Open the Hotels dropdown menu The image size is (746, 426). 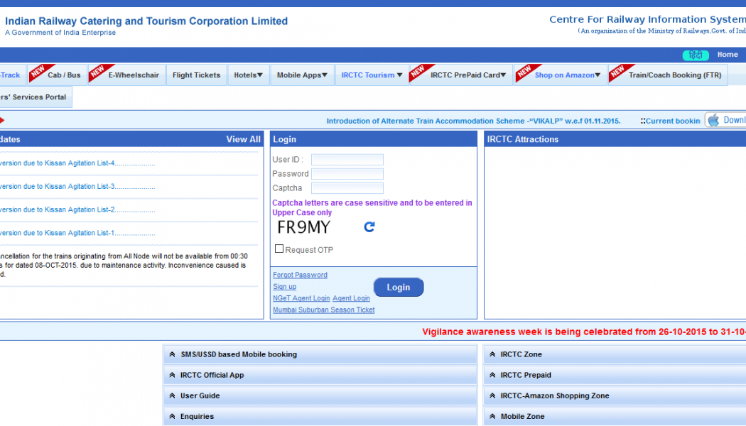248,75
